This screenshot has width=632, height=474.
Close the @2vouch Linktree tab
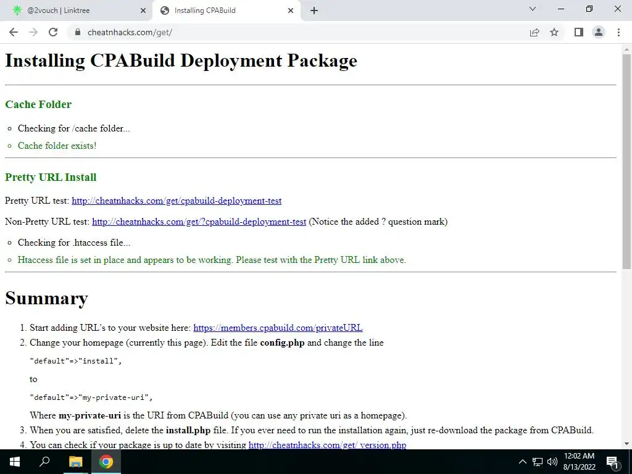tap(143, 10)
